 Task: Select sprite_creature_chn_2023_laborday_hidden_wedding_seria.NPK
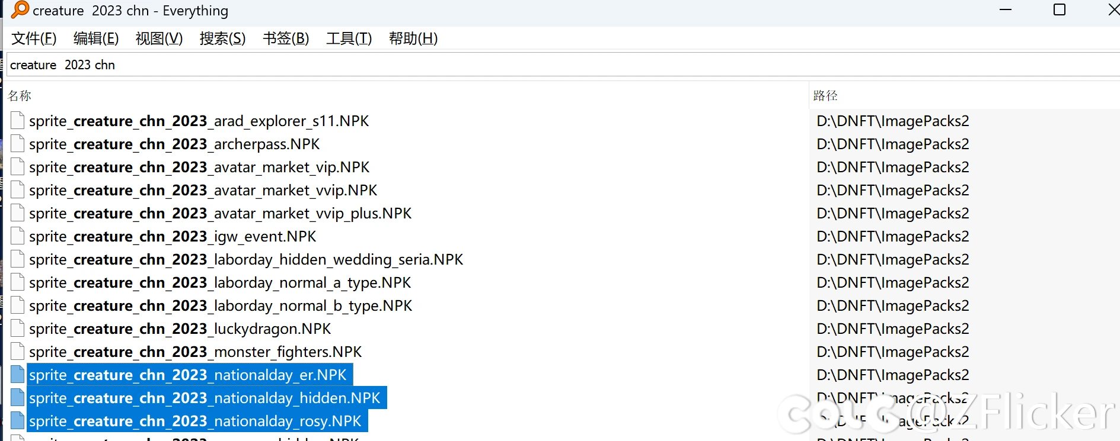246,259
